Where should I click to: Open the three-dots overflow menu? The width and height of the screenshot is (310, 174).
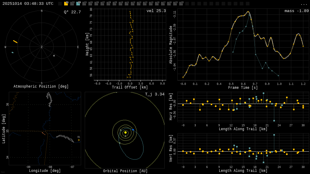coord(304,4)
